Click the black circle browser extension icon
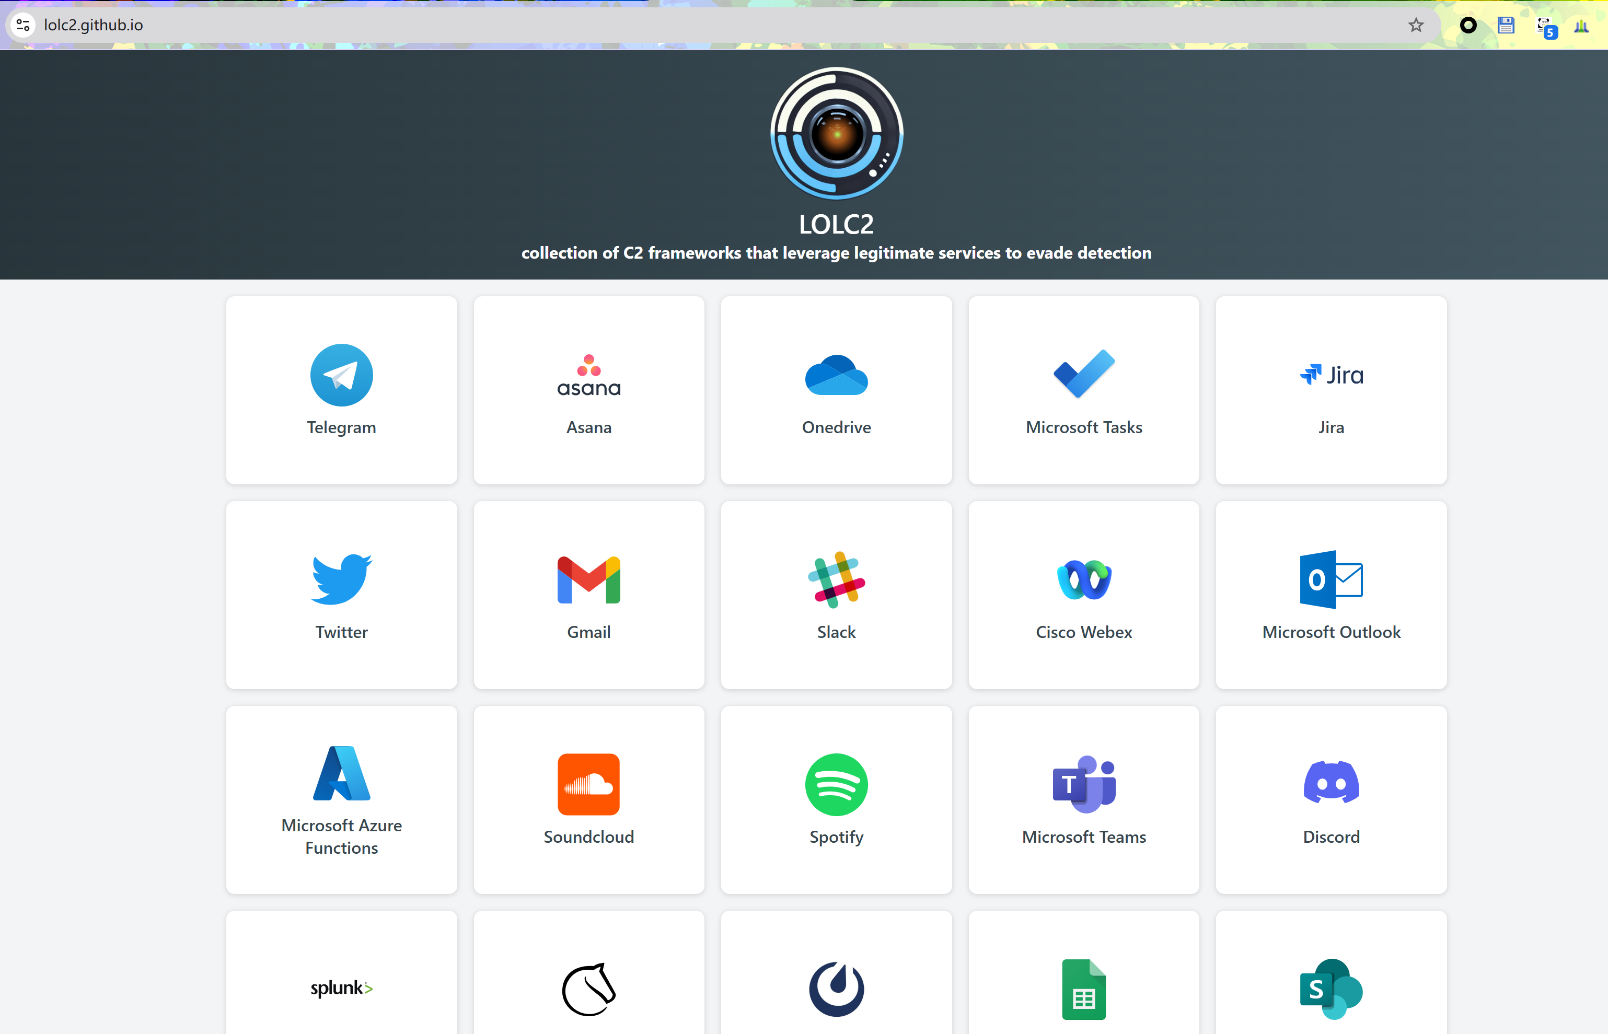Viewport: 1608px width, 1034px height. (1467, 25)
